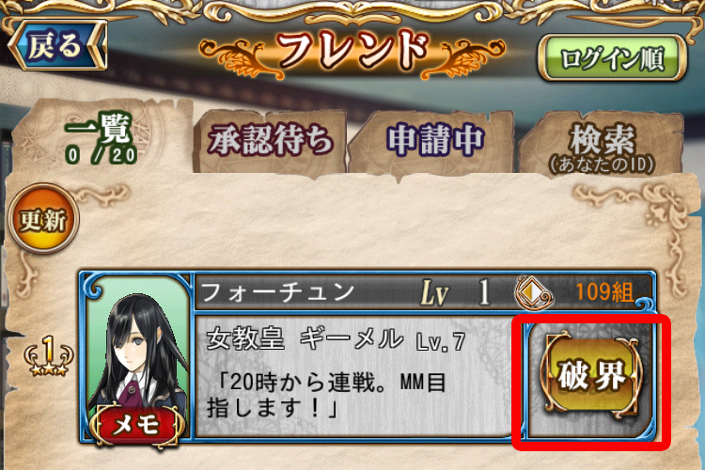Open the red メモ button
Screen dimensions: 705x470
136,425
